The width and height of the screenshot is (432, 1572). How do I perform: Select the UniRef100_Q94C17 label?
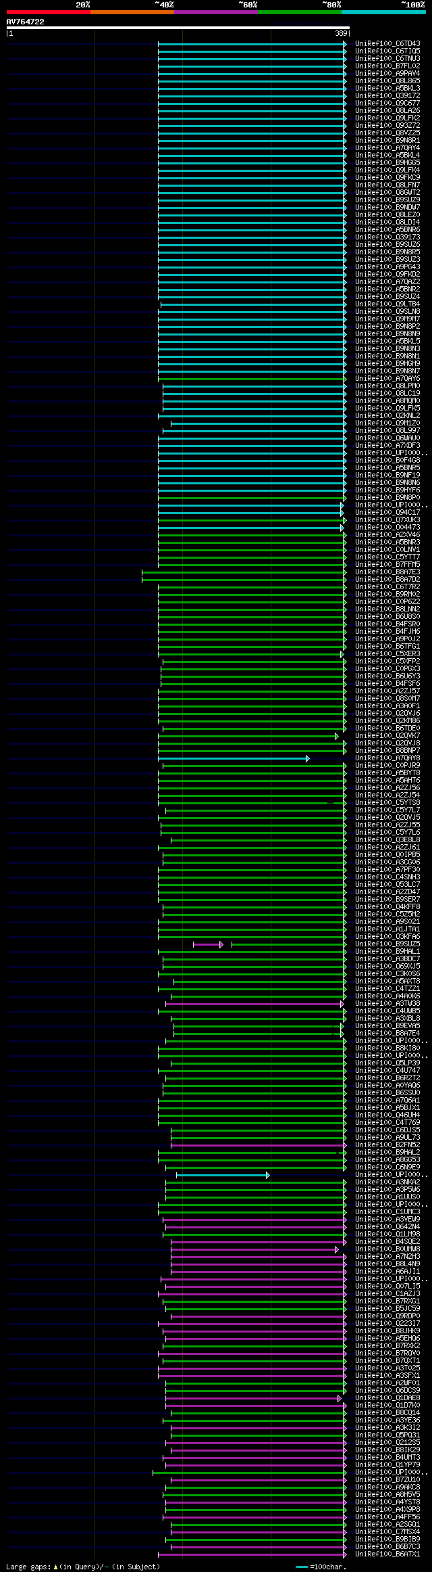(x=387, y=513)
